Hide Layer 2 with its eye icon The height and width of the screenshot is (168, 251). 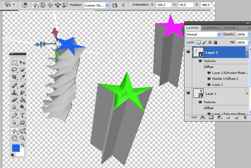[188, 52]
